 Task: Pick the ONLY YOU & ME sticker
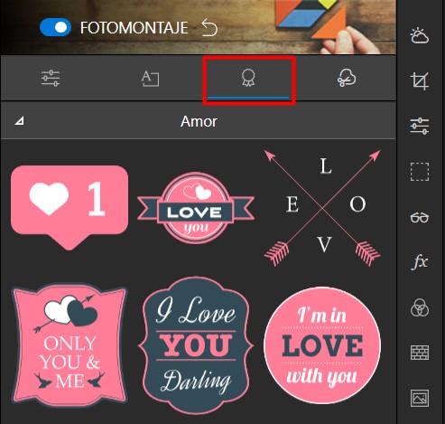point(70,345)
